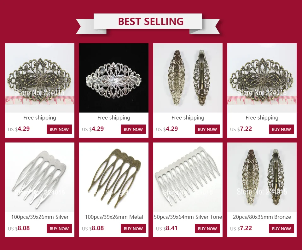Click Buy Now for 100pcs/39x26mm Silver comb
302x250 pixels.
point(59,229)
